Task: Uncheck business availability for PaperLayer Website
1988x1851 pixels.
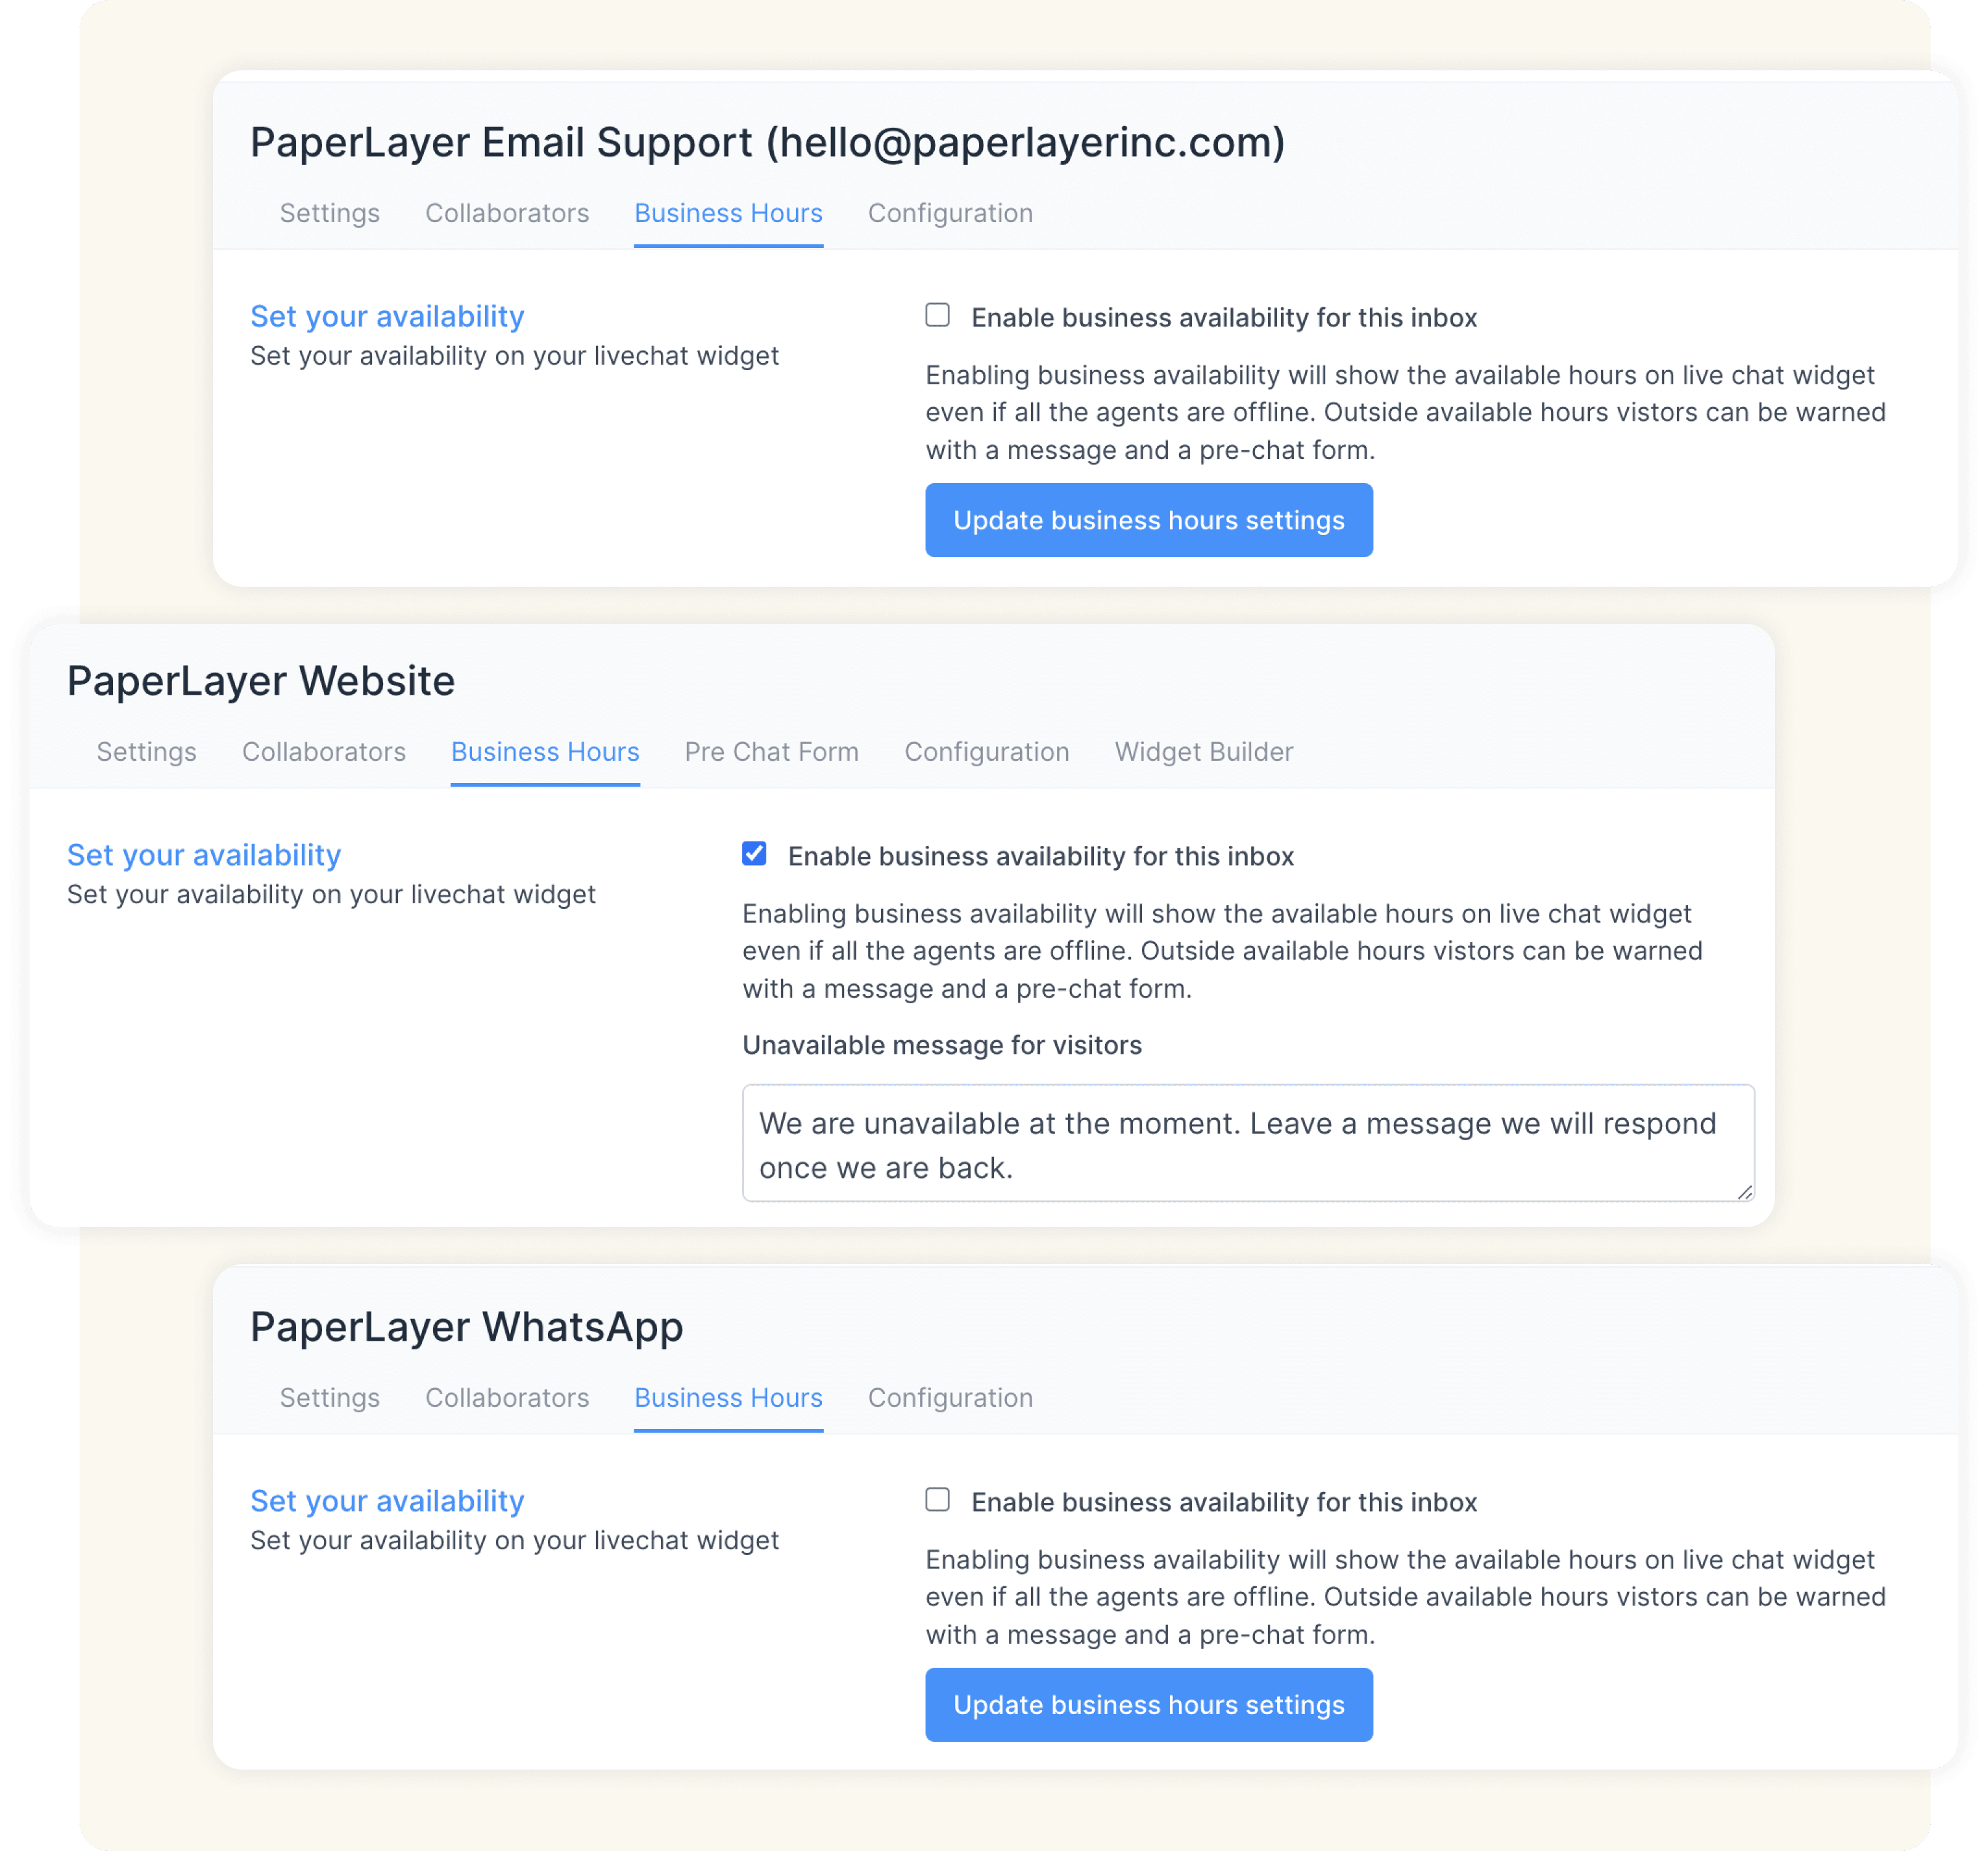Action: [x=754, y=854]
